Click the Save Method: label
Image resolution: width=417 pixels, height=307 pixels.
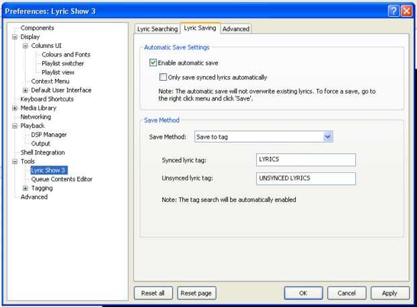click(x=167, y=137)
